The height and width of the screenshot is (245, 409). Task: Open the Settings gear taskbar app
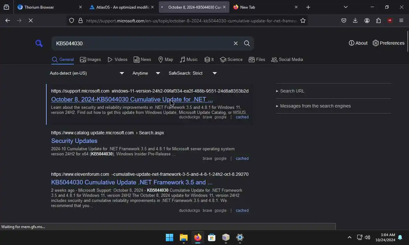[x=240, y=237]
